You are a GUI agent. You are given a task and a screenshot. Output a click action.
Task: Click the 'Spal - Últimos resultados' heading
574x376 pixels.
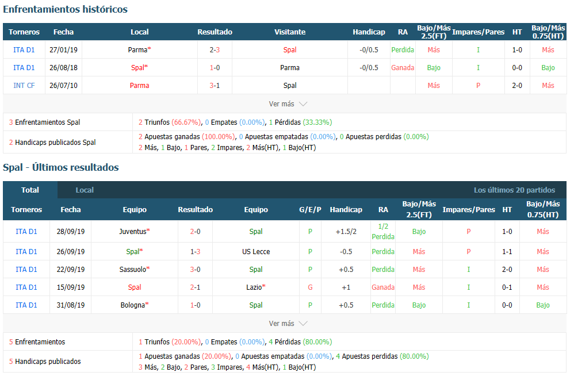(x=61, y=167)
